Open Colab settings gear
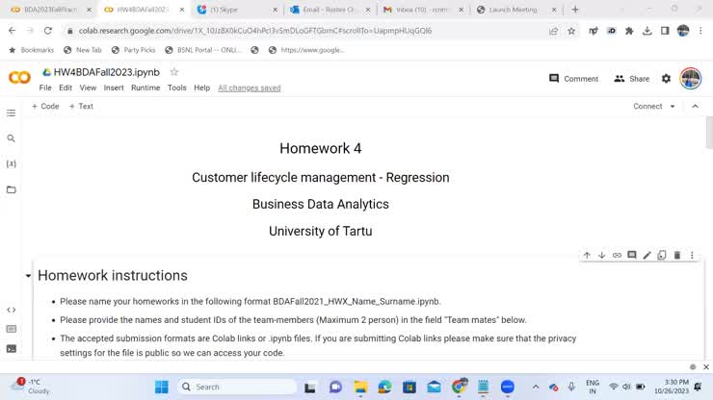The image size is (713, 400). pos(666,79)
